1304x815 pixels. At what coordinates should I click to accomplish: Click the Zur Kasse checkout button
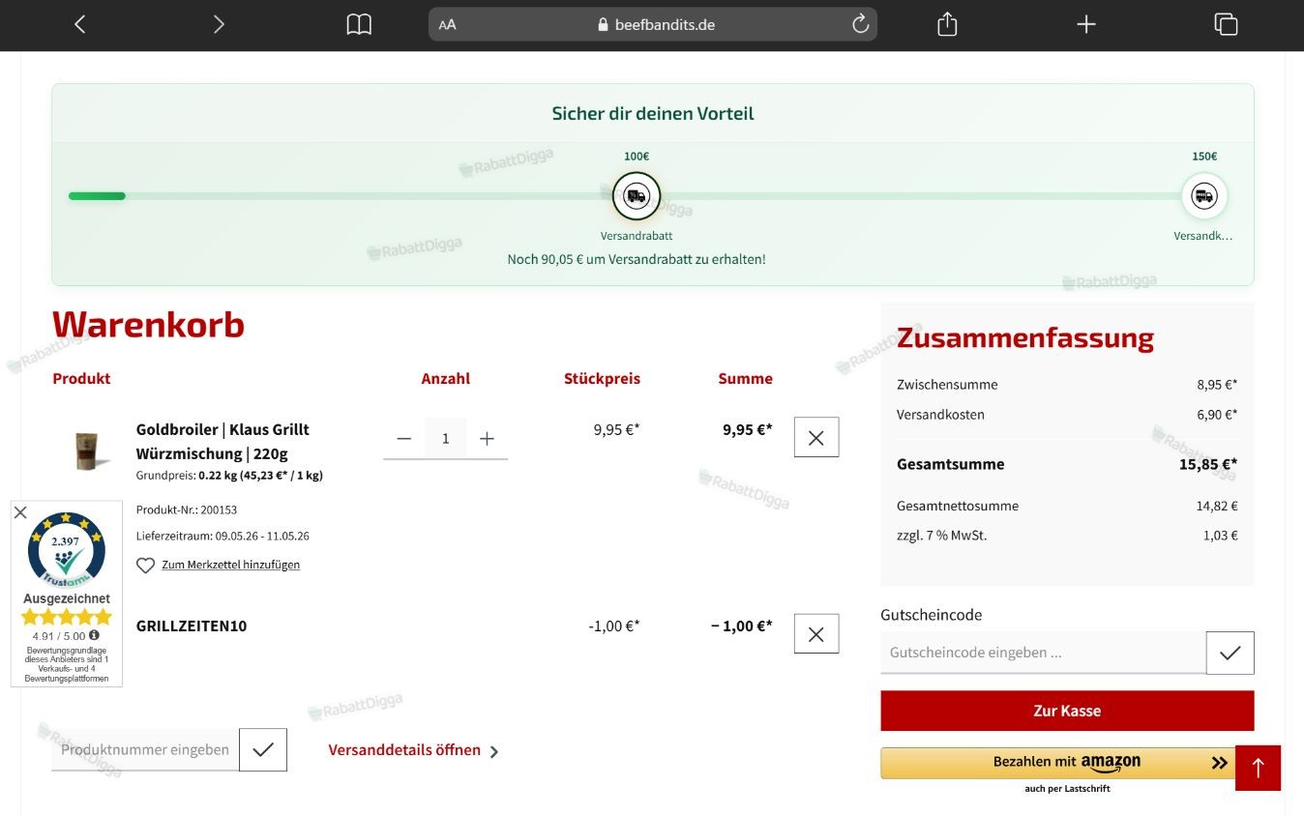(x=1067, y=711)
